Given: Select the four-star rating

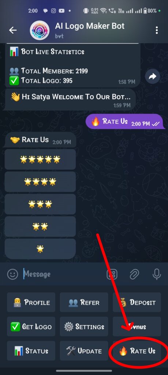Looking at the screenshot, I should point(40,182).
